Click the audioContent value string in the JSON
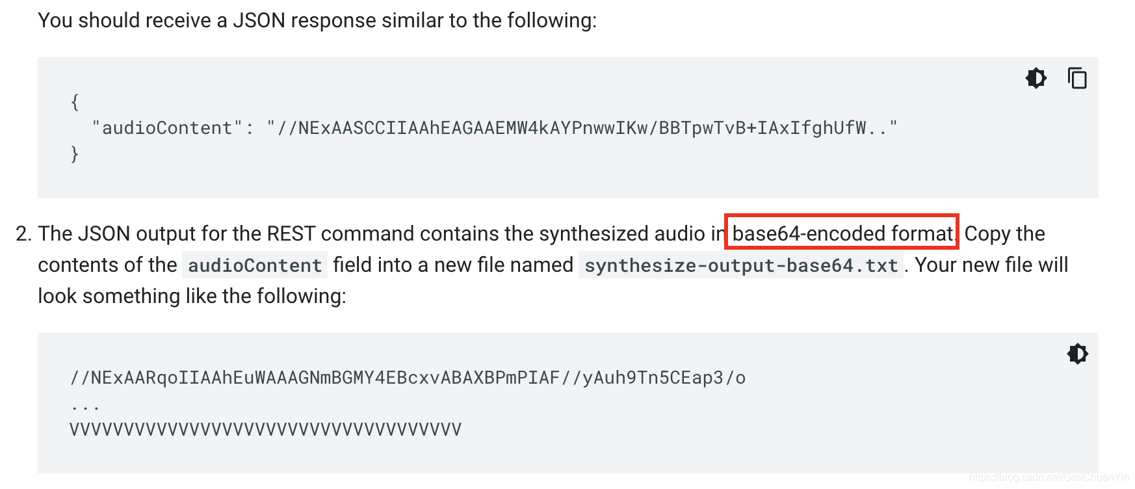1135x489 pixels. click(585, 127)
